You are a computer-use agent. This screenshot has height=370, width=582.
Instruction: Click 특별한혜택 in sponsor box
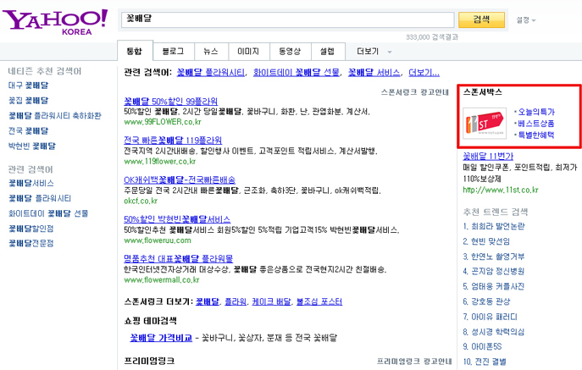[536, 135]
